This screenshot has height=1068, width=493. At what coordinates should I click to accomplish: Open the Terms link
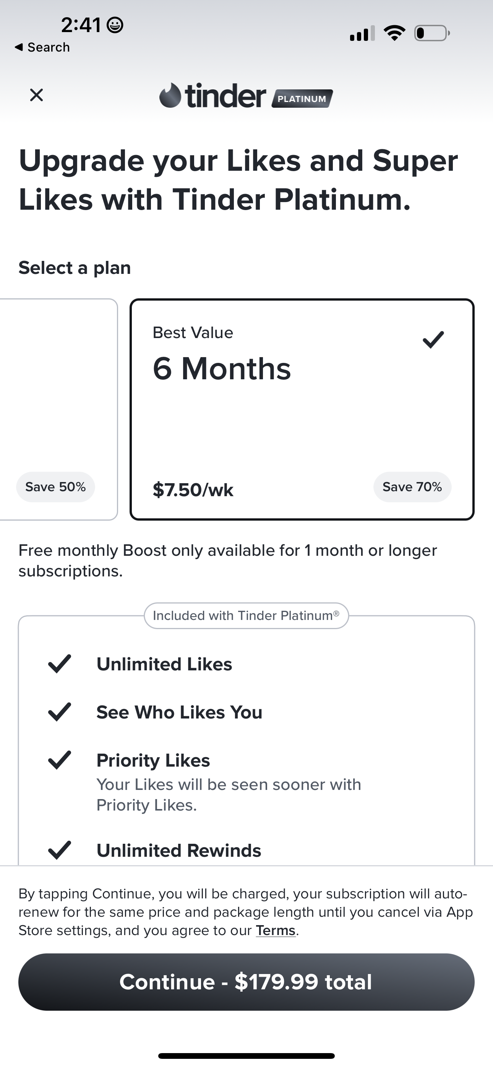pyautogui.click(x=276, y=931)
